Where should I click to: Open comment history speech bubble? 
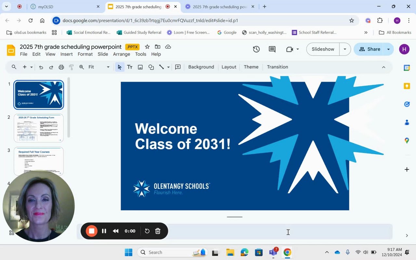(272, 49)
